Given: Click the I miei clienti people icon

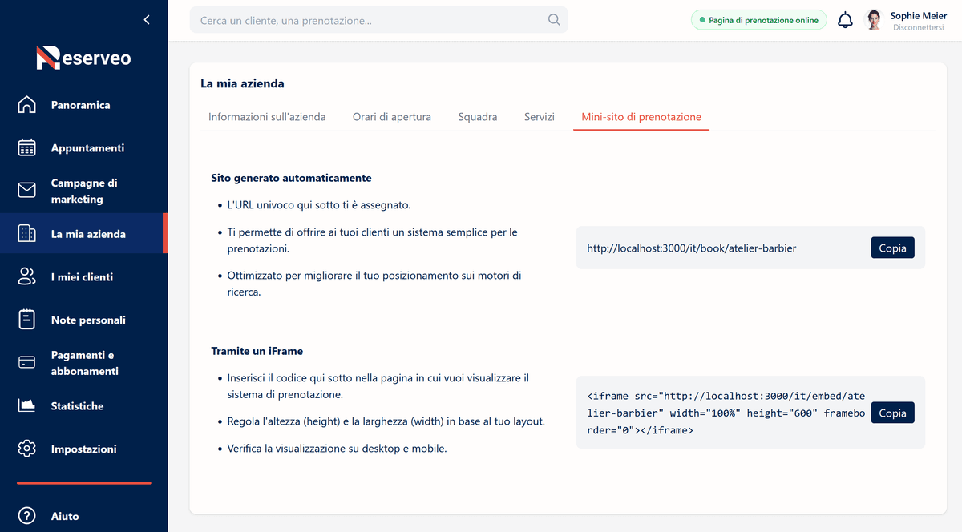Looking at the screenshot, I should click(27, 277).
